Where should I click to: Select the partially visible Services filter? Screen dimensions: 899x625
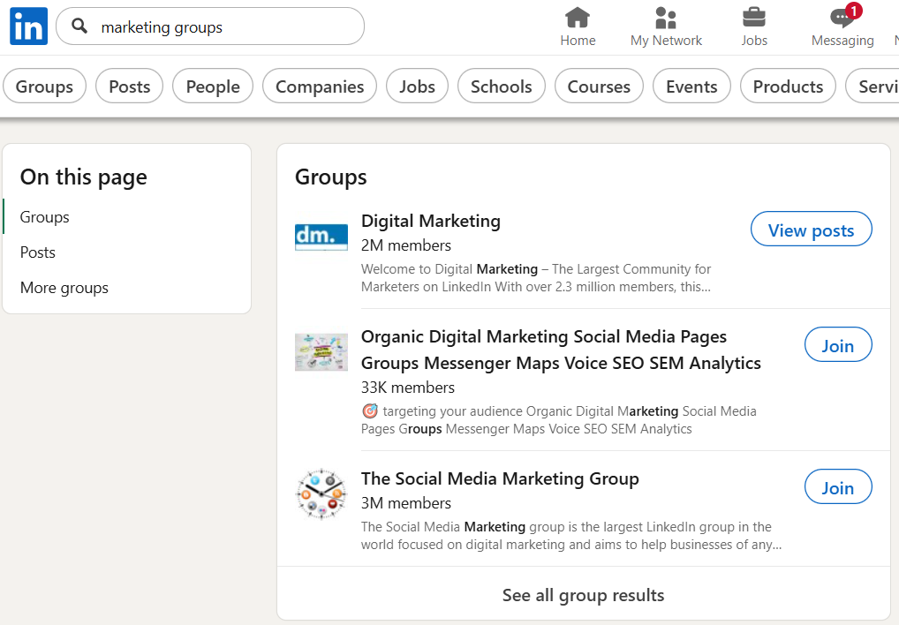coord(873,86)
